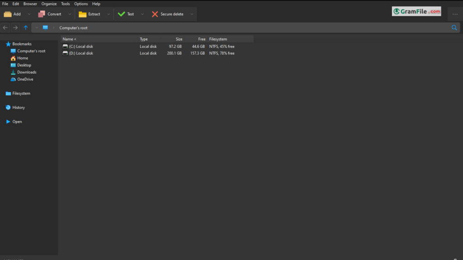Click the green Test checkmark icon
This screenshot has width=463, height=260.
click(121, 14)
